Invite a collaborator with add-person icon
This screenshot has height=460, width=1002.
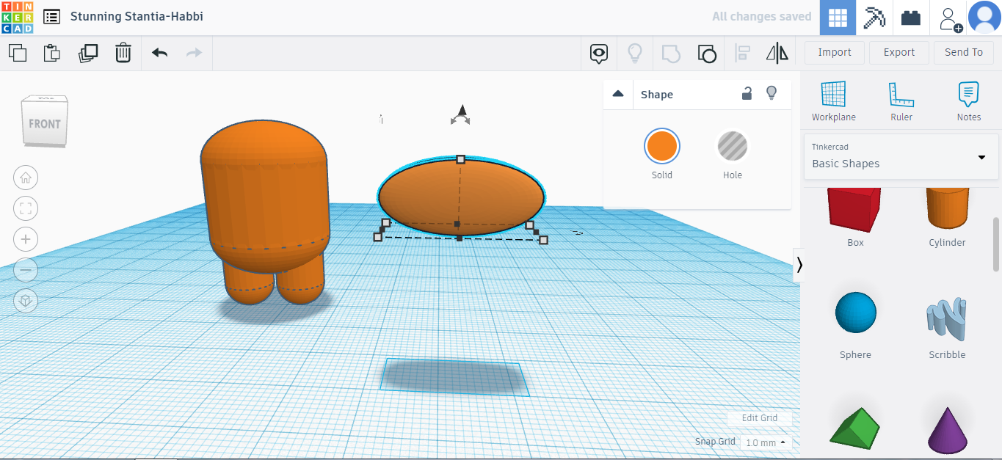point(949,18)
